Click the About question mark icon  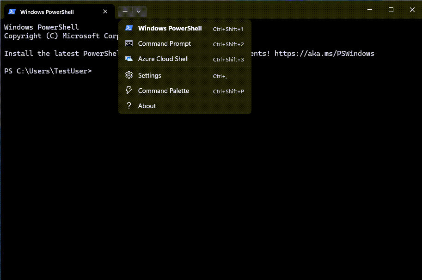[129, 105]
